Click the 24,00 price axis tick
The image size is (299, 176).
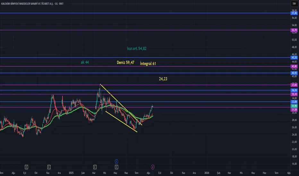click(x=294, y=134)
